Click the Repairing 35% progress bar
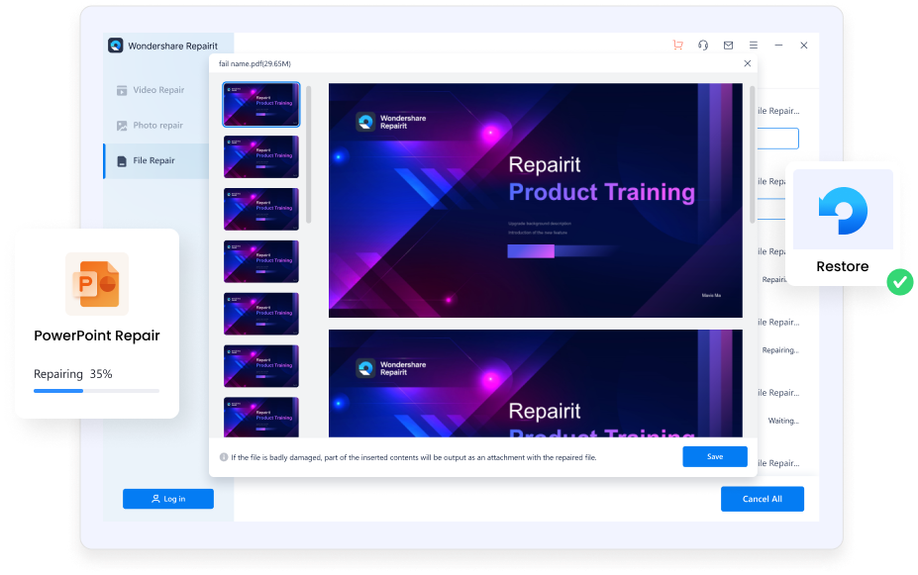 tap(97, 391)
